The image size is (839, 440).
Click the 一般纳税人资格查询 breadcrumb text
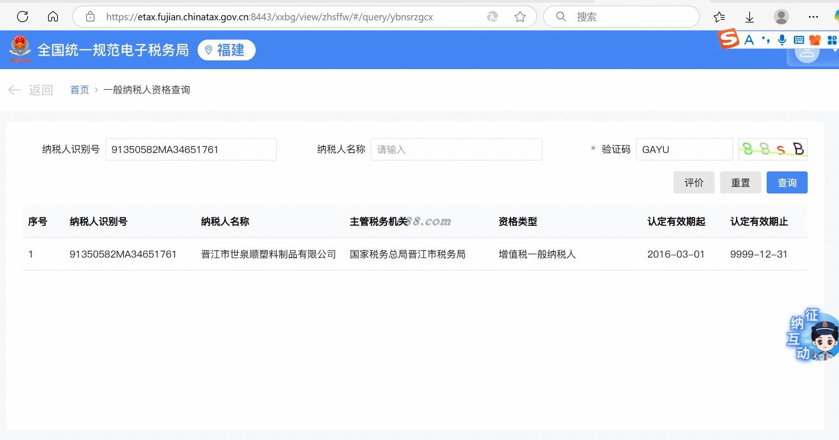147,90
